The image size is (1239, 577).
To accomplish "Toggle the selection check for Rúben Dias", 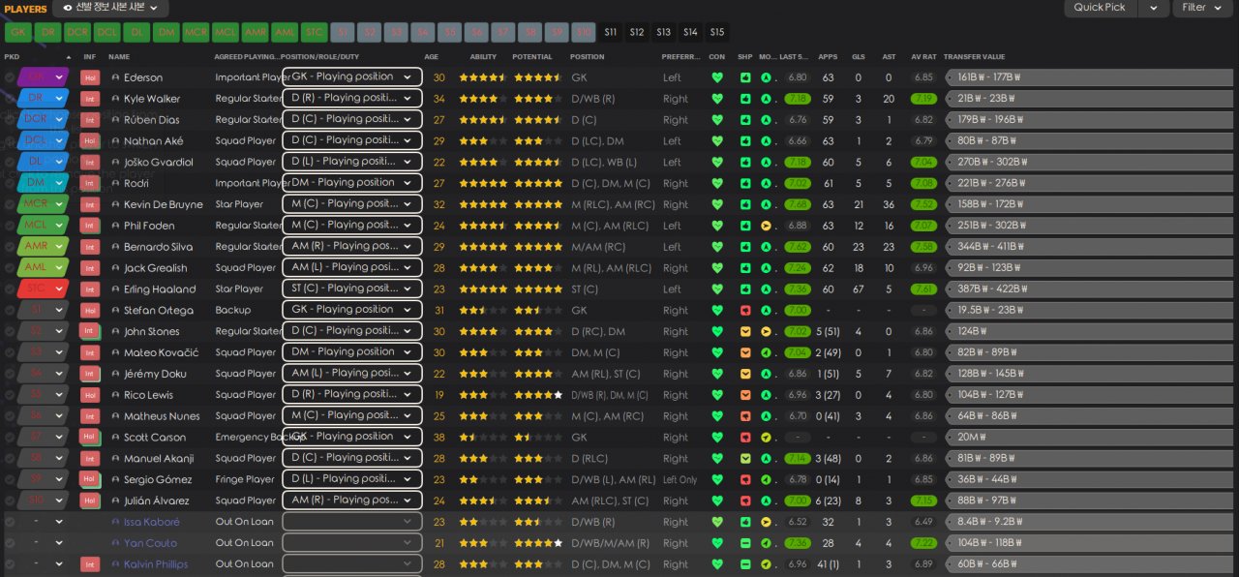I will pos(10,120).
